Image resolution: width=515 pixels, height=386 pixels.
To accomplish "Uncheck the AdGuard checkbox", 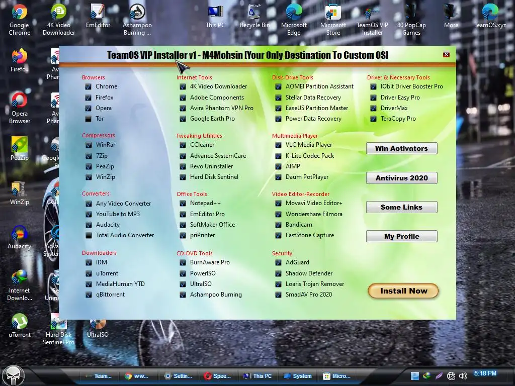I will coord(278,262).
